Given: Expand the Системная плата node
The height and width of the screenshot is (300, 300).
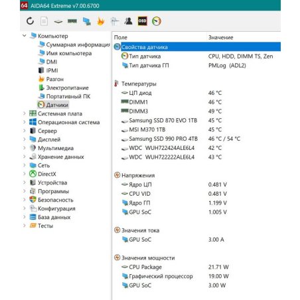Looking at the screenshot, I should [25, 113].
